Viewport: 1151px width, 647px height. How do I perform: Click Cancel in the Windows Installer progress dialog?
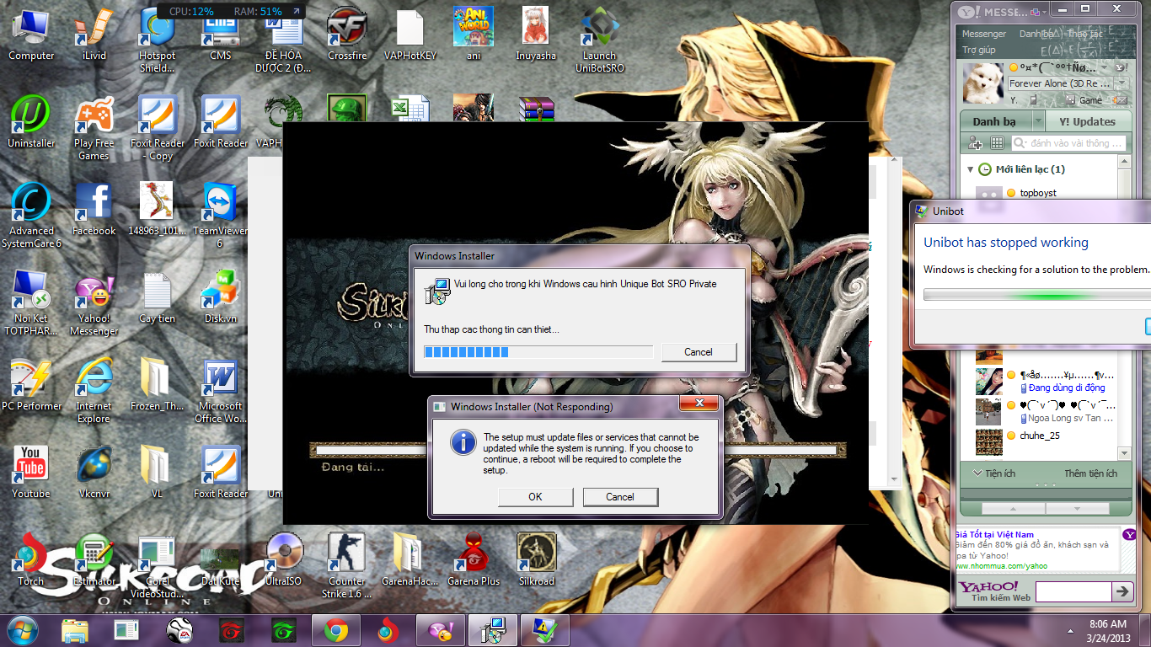(x=699, y=352)
